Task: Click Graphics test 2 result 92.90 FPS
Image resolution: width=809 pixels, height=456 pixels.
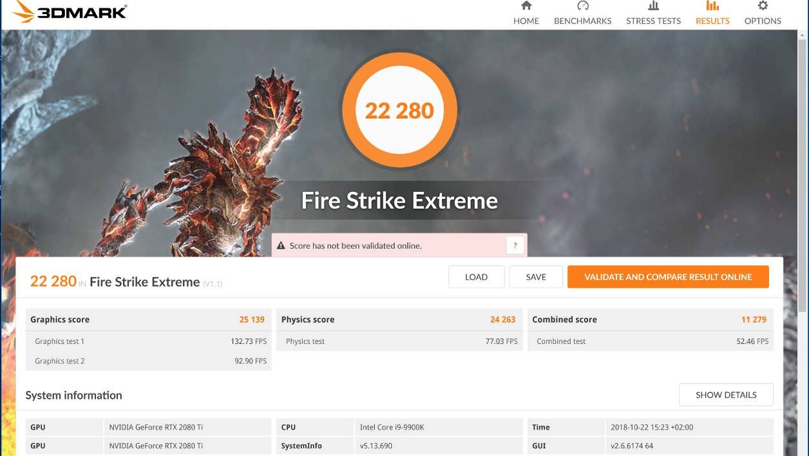Action: 251,361
